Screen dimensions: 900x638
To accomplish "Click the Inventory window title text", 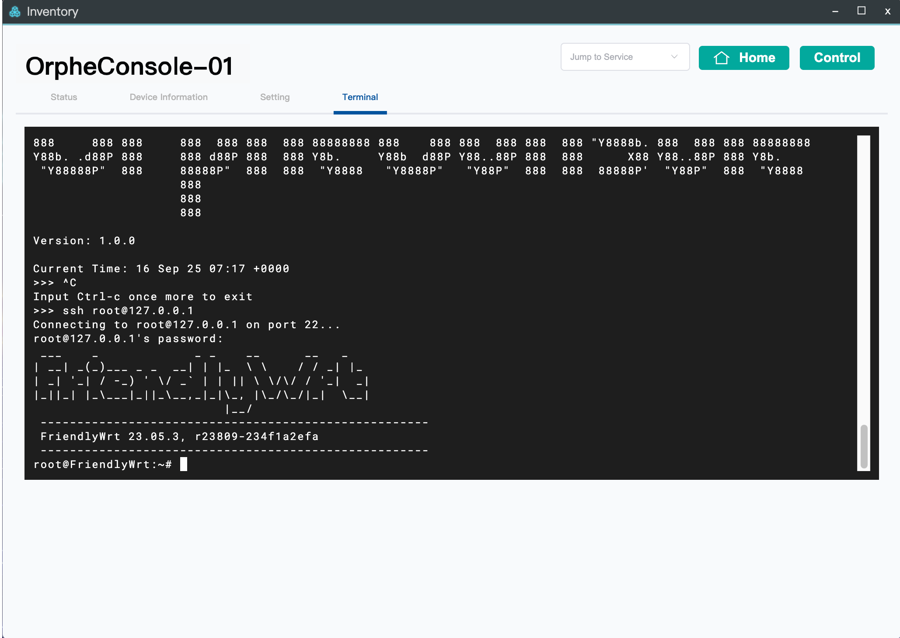I will [x=52, y=12].
